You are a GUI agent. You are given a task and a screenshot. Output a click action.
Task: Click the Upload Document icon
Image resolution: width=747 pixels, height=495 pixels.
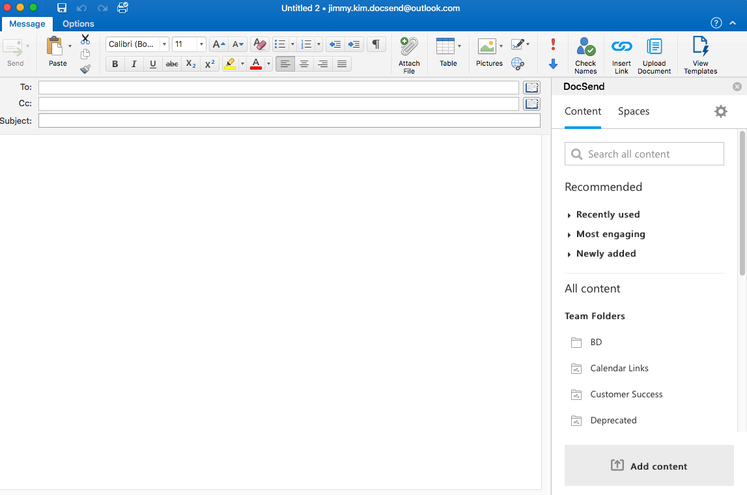pos(654,53)
